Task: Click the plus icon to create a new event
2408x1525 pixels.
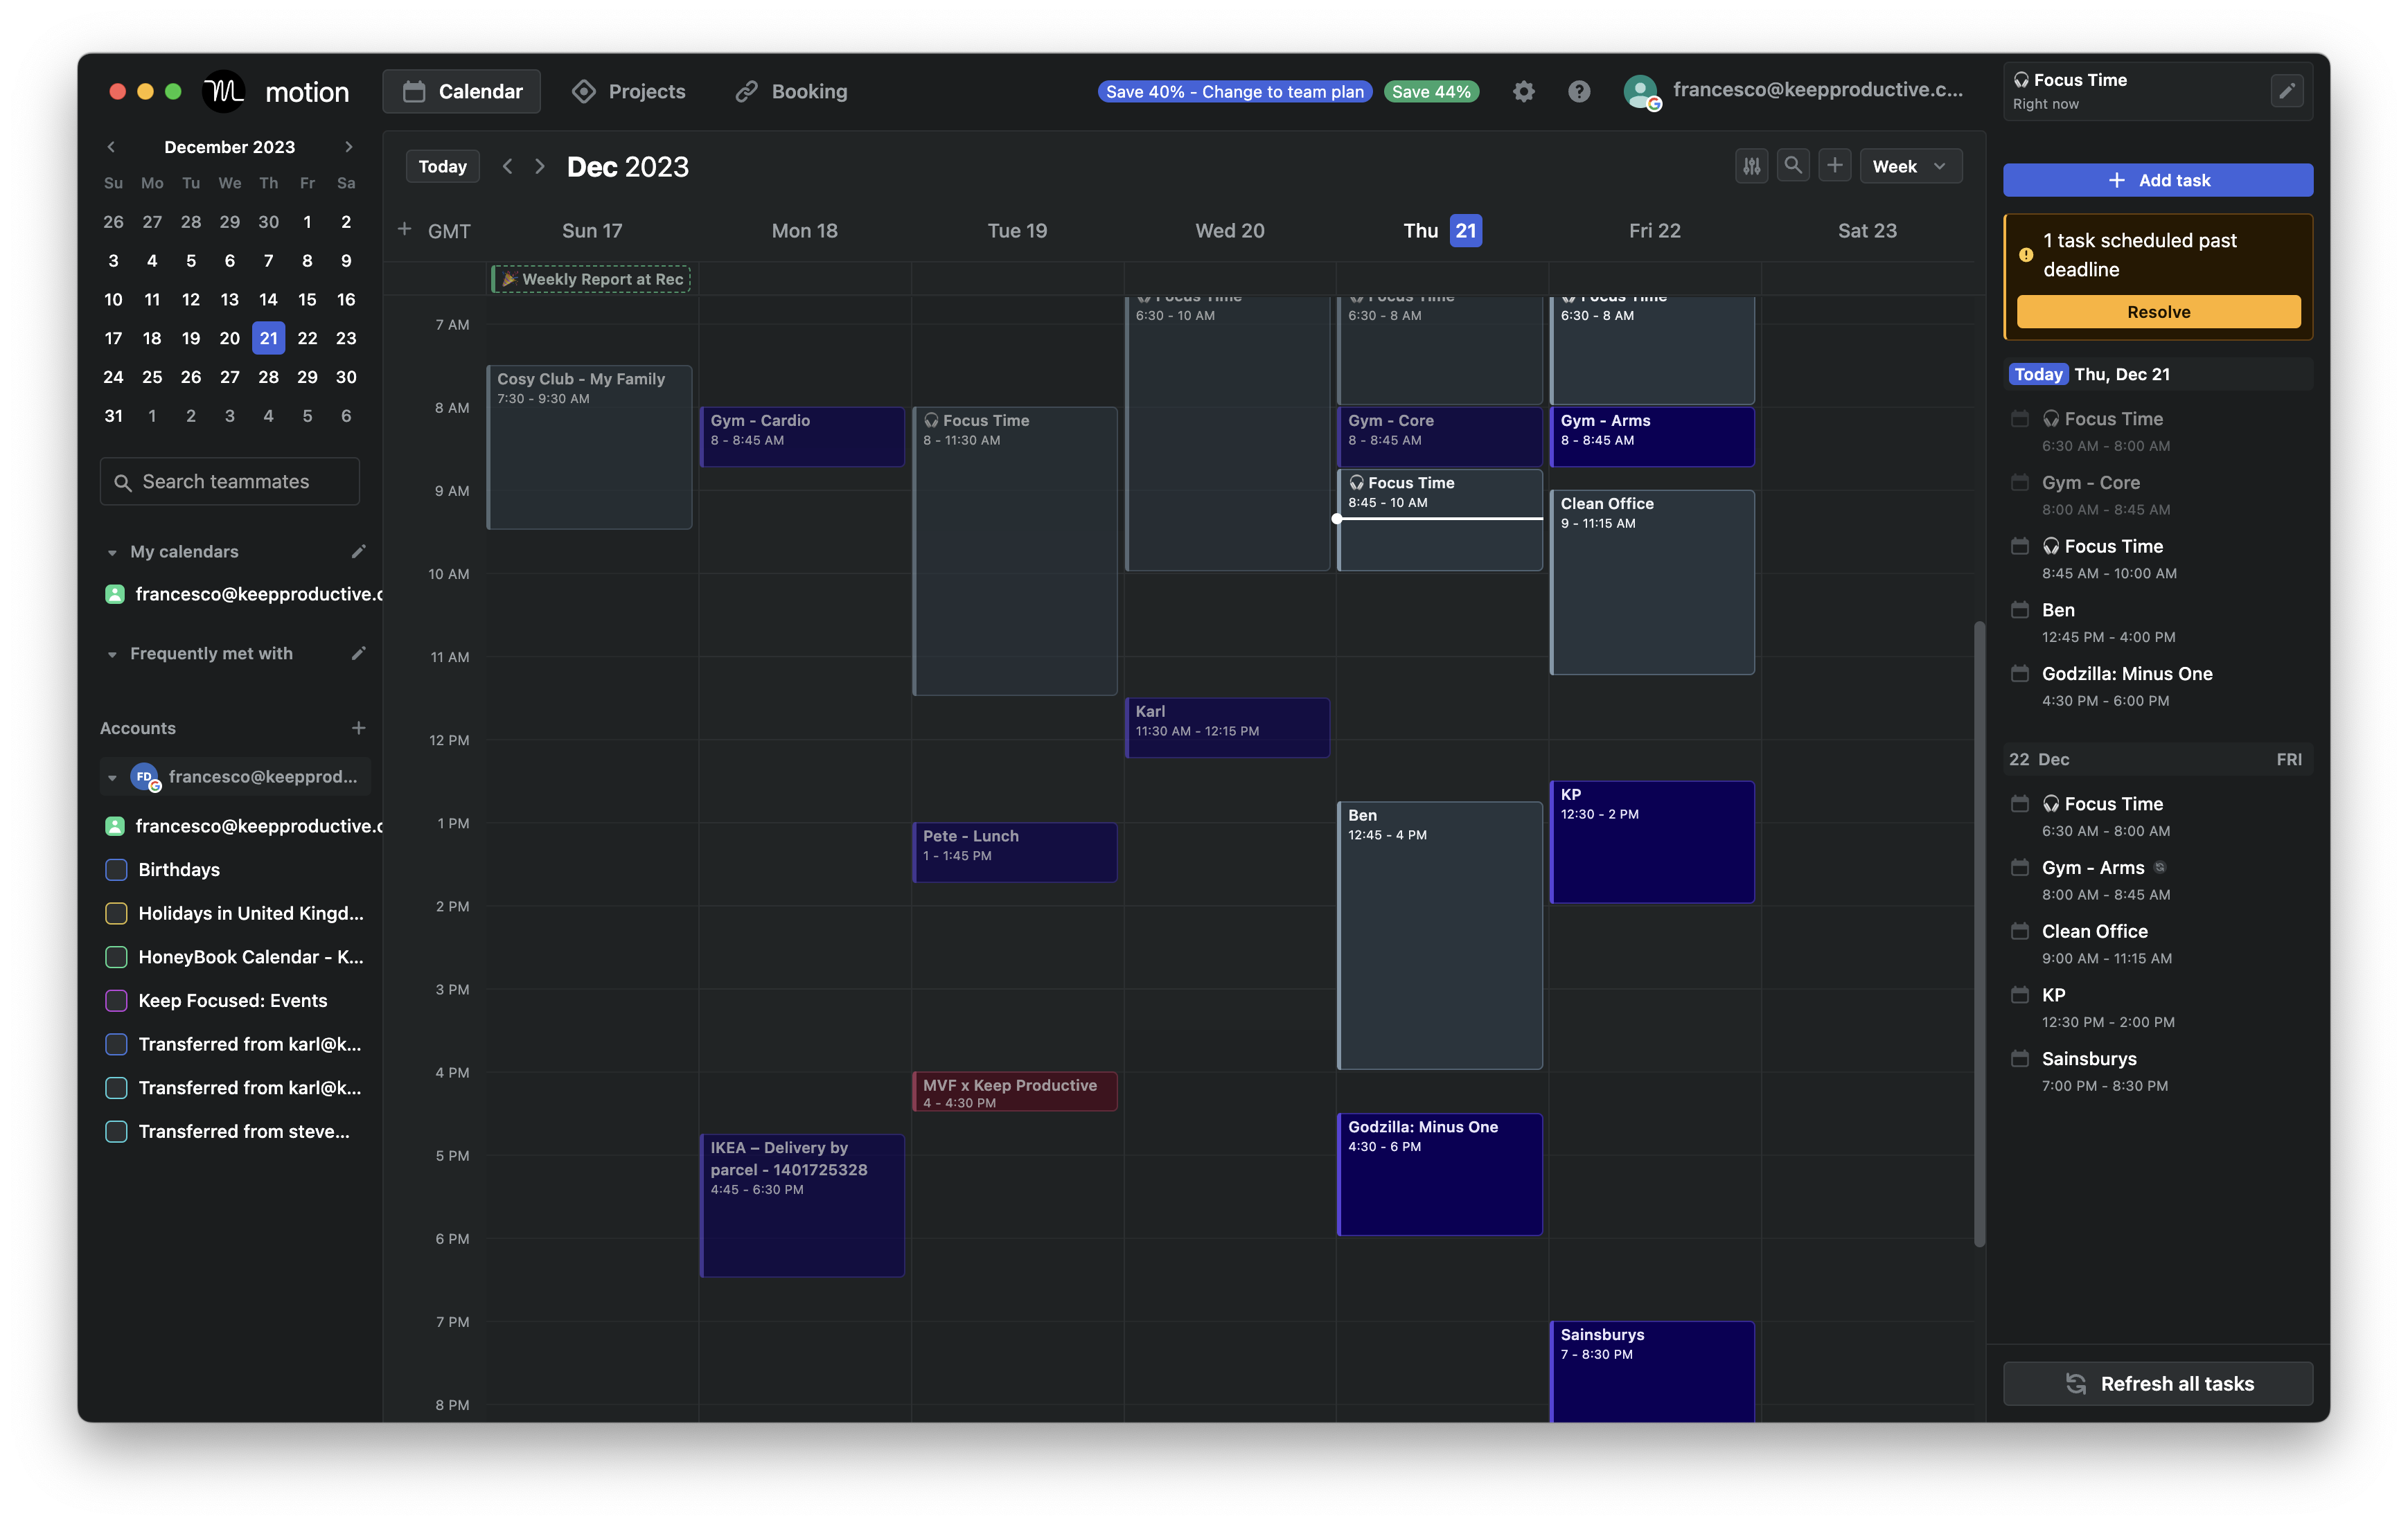Action: [x=1835, y=165]
